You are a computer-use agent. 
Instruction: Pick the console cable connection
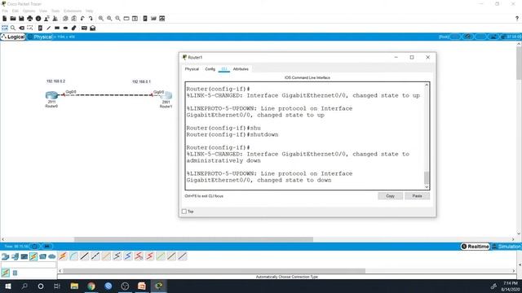(x=73, y=256)
